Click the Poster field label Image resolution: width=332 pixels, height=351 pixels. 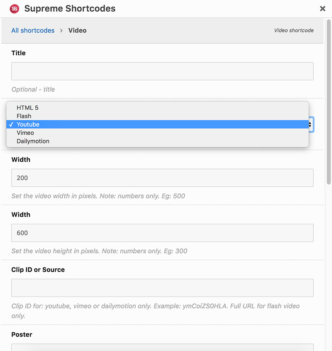pos(22,334)
